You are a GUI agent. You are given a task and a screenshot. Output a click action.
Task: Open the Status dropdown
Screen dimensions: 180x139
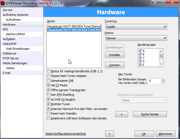[136, 38]
